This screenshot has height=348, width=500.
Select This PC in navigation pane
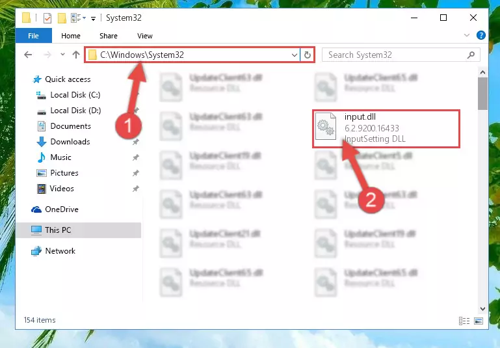78,230
